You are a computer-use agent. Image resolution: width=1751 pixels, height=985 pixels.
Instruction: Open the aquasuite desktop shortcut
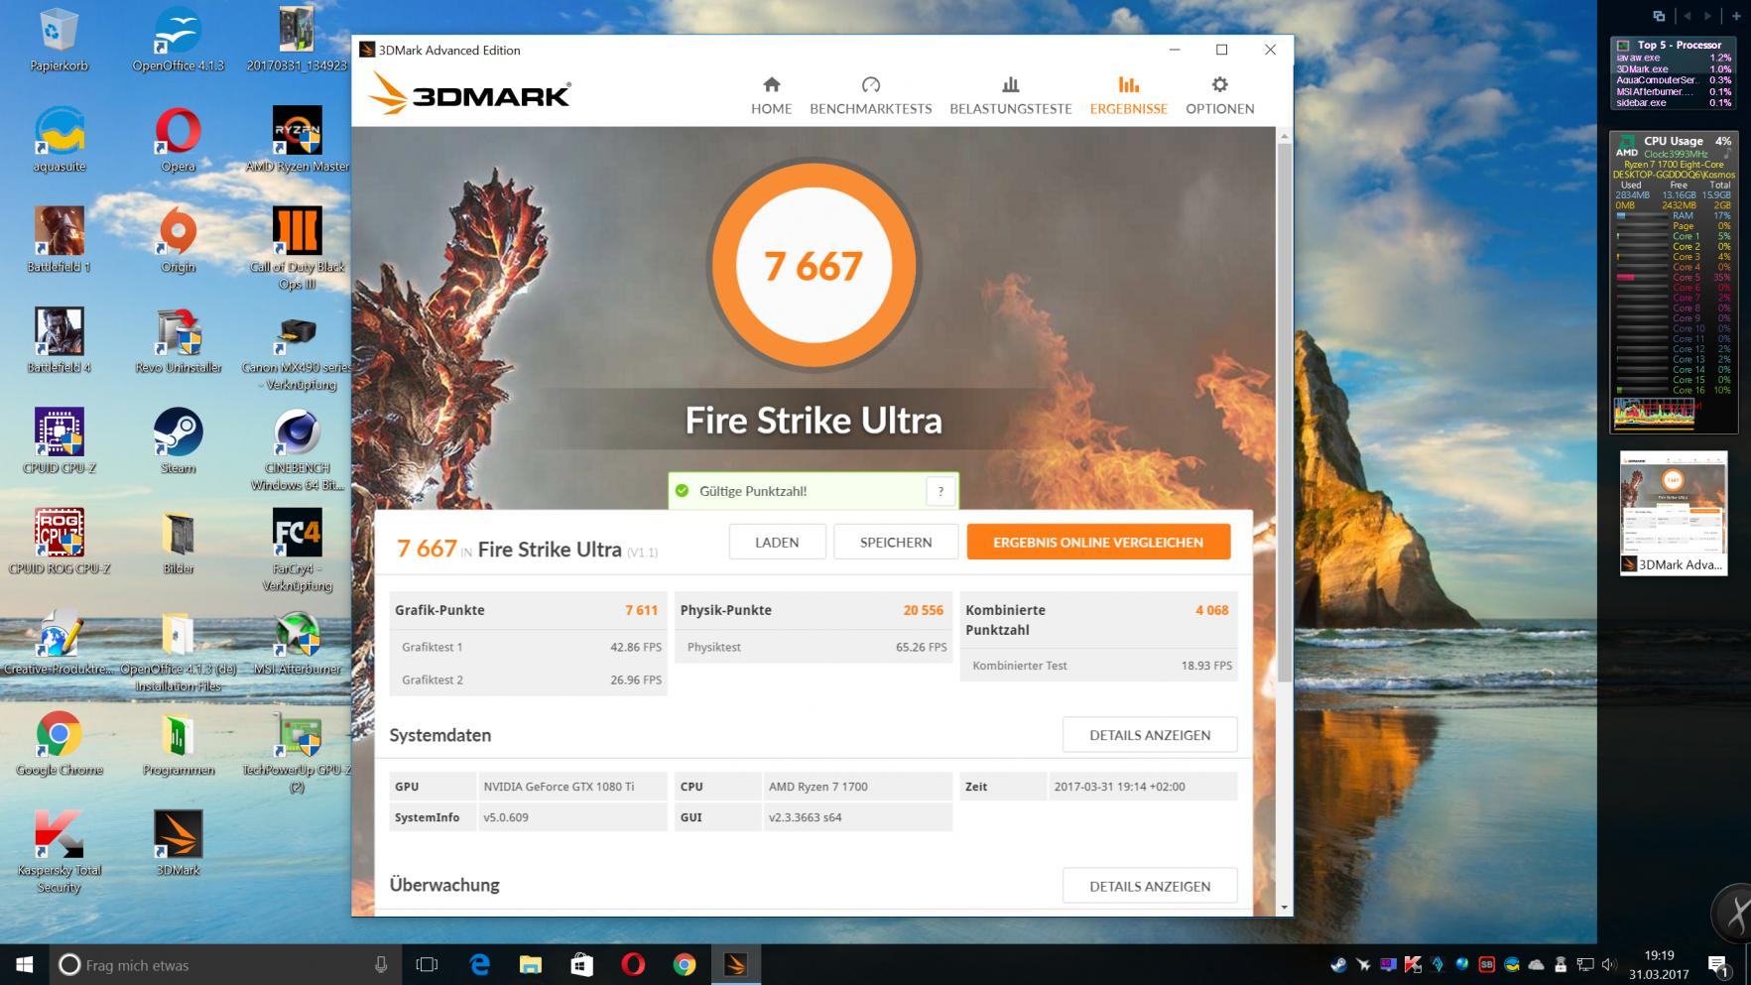pyautogui.click(x=60, y=140)
